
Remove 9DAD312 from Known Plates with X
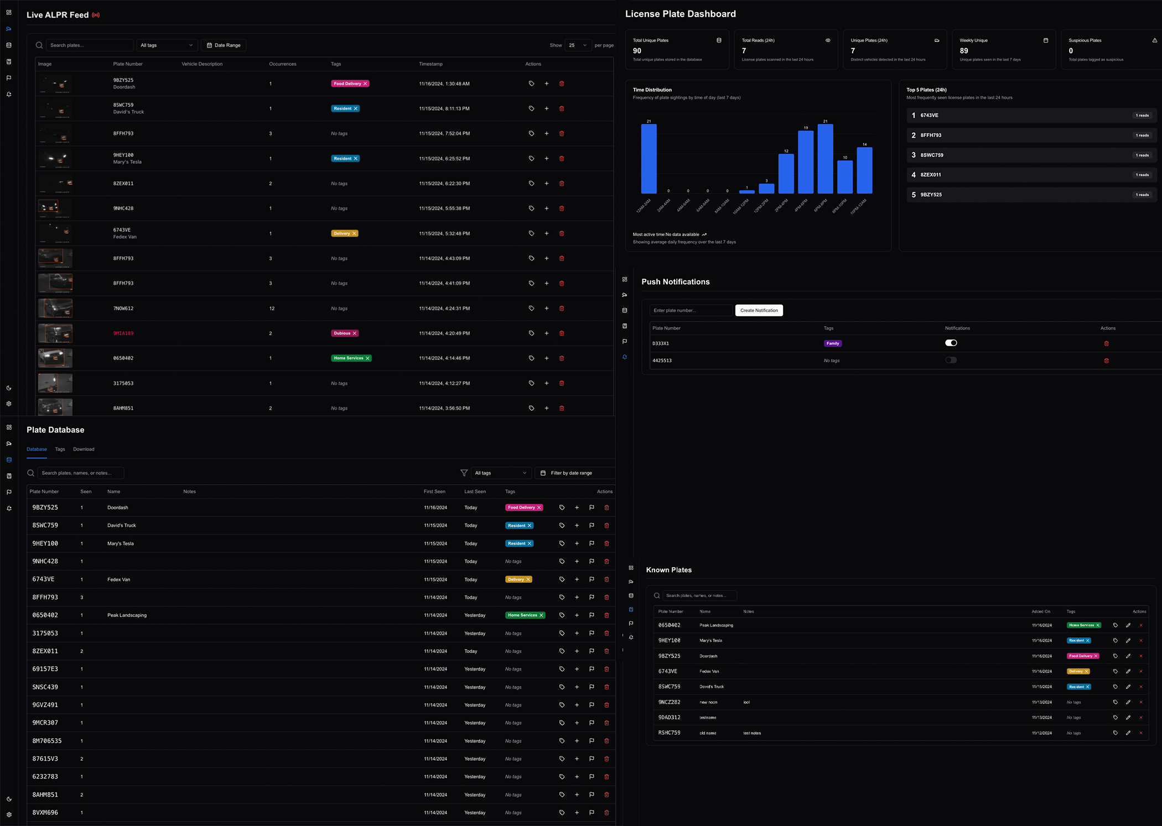tap(1141, 718)
